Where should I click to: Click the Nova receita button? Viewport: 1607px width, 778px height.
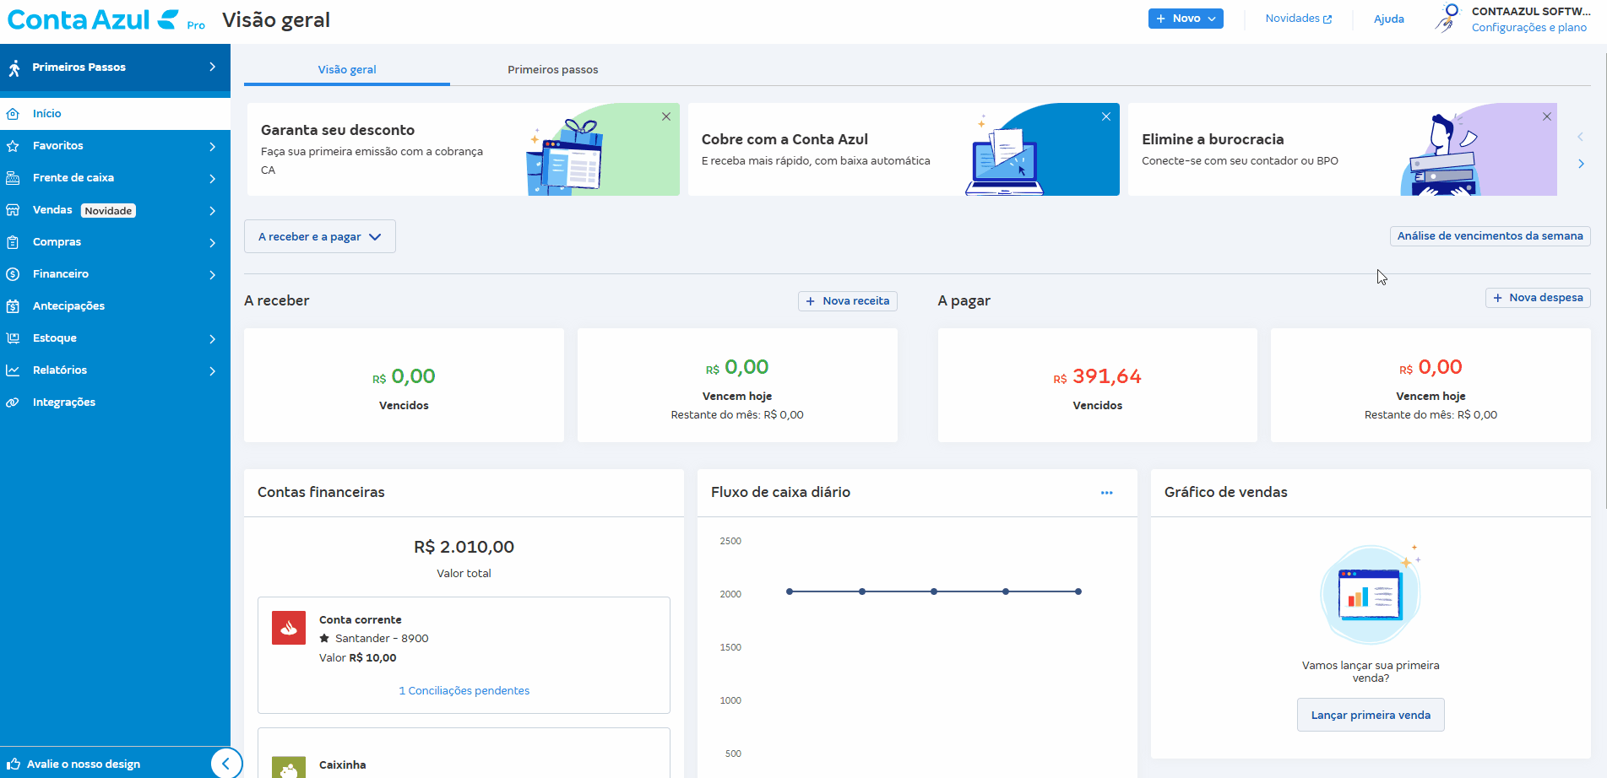[847, 301]
